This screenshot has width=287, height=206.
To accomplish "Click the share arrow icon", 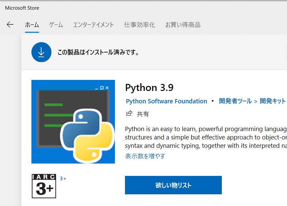I will coord(129,113).
